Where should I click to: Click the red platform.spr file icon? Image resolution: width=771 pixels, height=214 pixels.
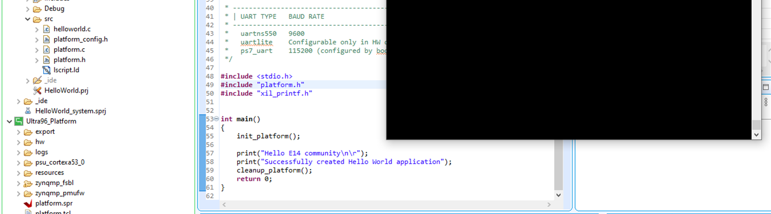coord(28,203)
